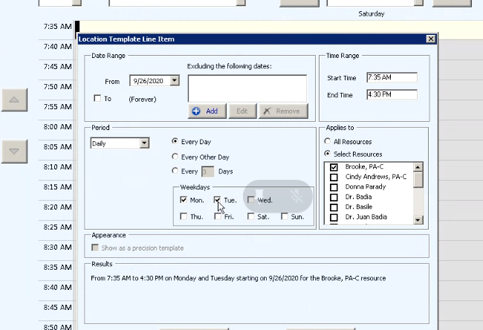Click the up arrow button beside the schedule
Viewport: 483px width, 330px height.
(x=14, y=100)
